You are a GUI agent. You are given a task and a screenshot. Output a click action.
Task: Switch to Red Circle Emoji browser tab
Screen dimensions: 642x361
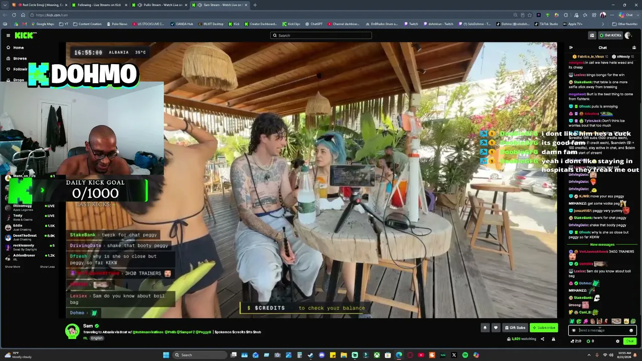[x=40, y=5]
